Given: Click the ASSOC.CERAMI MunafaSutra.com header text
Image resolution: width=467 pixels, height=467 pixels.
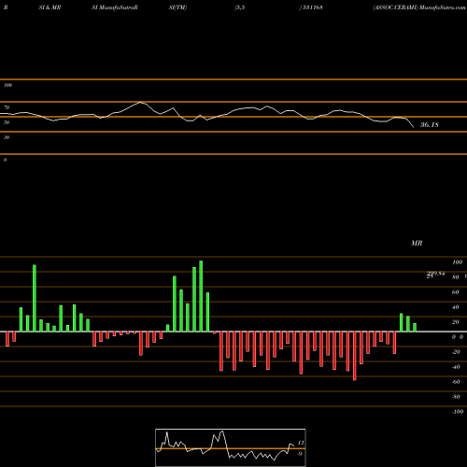Looking at the screenshot, I should [x=419, y=7].
